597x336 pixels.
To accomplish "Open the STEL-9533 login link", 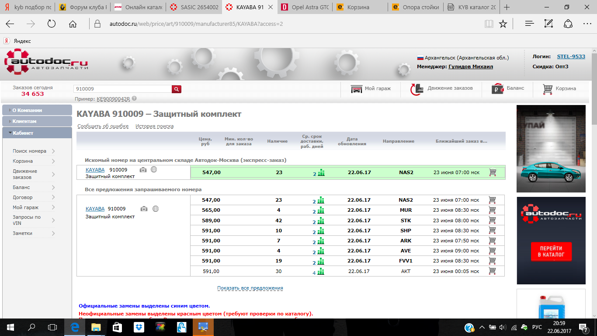I will click(x=571, y=56).
